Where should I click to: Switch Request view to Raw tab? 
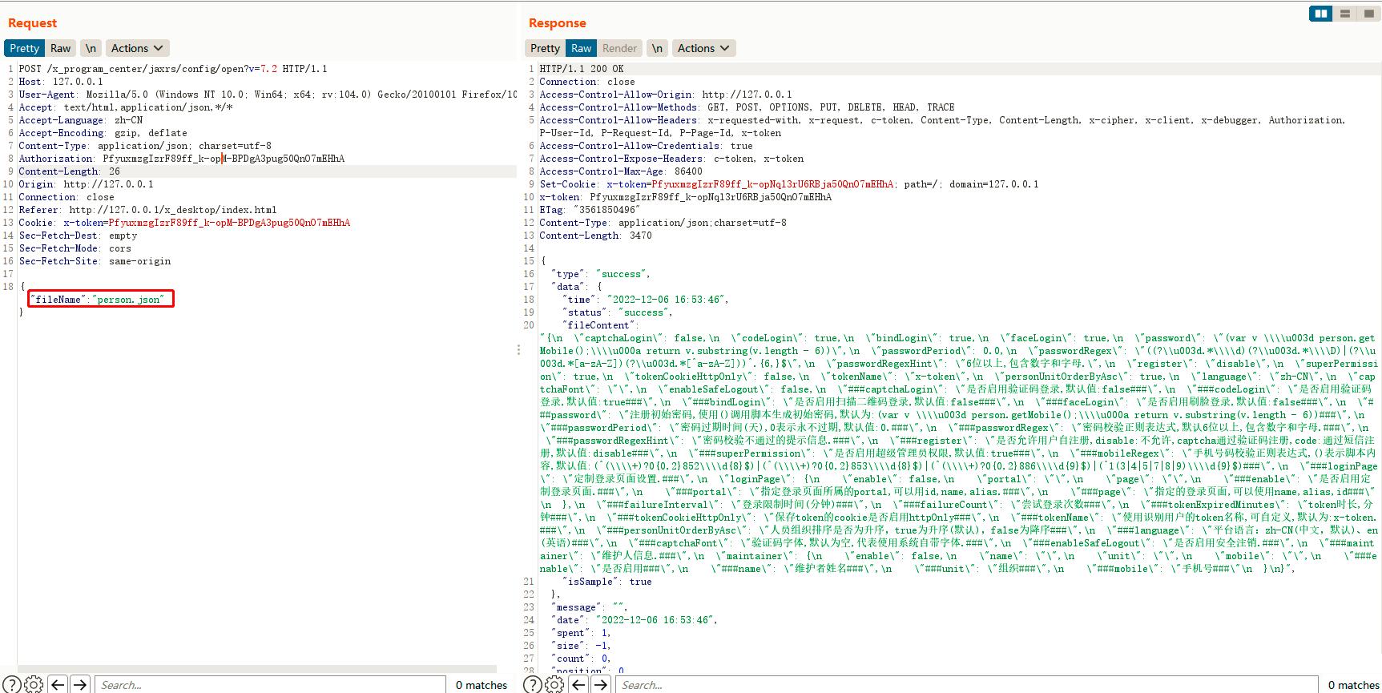pos(61,48)
